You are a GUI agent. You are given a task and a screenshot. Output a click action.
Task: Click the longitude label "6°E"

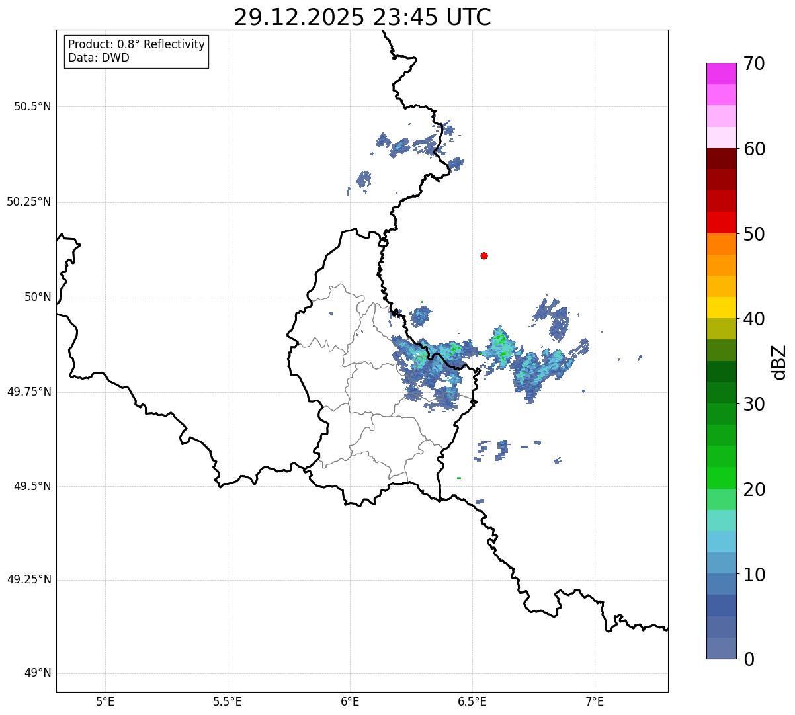tap(350, 701)
